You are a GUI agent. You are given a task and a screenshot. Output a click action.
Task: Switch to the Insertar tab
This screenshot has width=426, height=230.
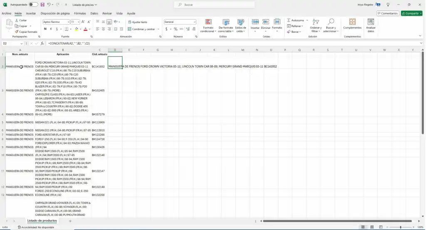[x=31, y=13]
